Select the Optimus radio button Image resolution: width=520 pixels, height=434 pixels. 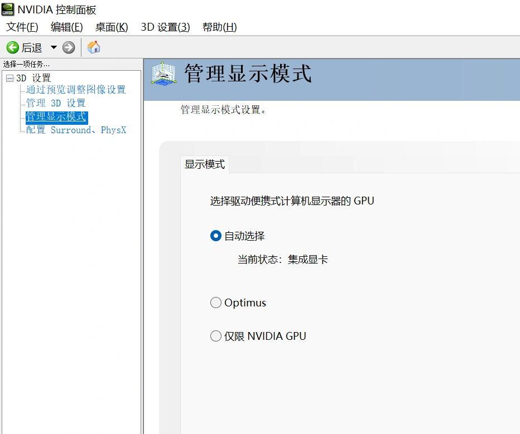click(x=216, y=303)
